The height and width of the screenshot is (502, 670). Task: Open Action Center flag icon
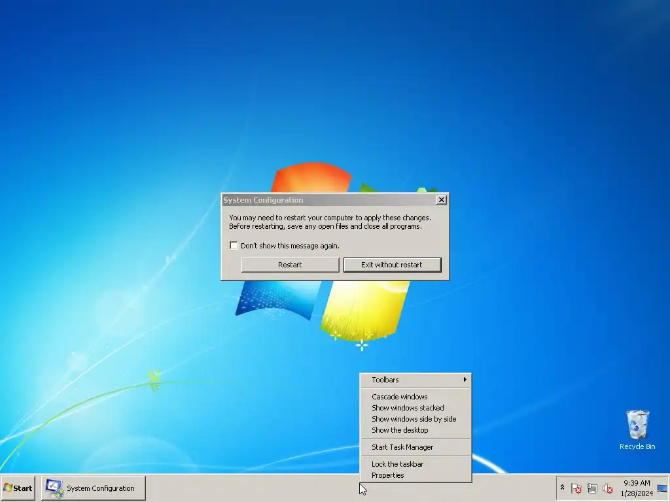pyautogui.click(x=576, y=488)
